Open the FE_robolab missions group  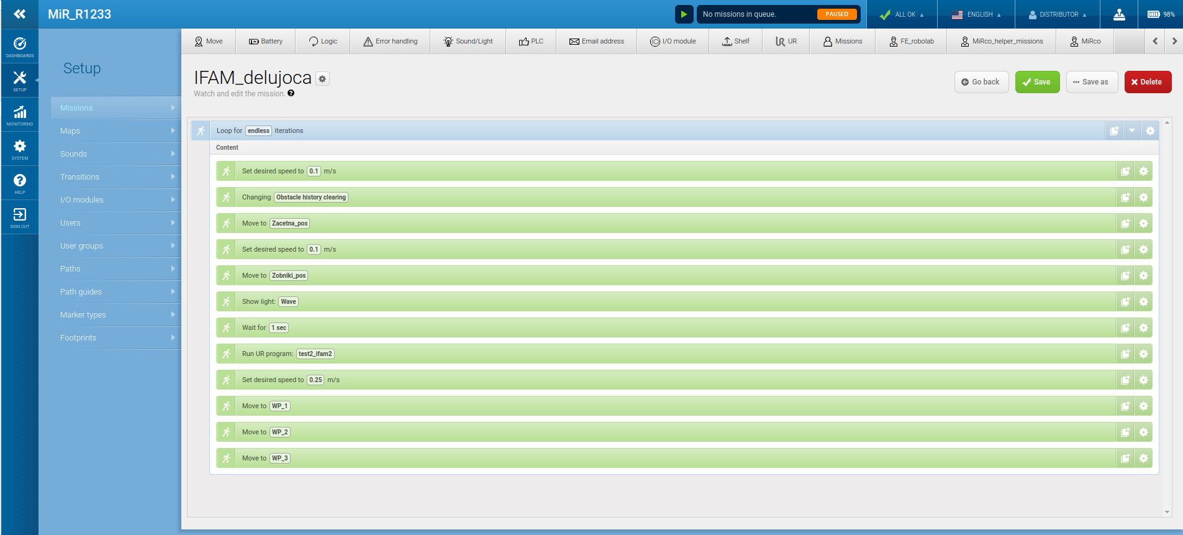pos(912,41)
